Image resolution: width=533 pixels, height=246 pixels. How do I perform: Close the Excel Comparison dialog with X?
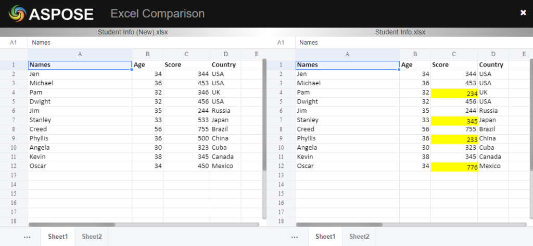523,13
